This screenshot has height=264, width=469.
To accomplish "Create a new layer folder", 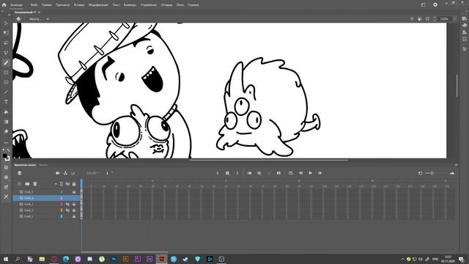I will (x=27, y=184).
